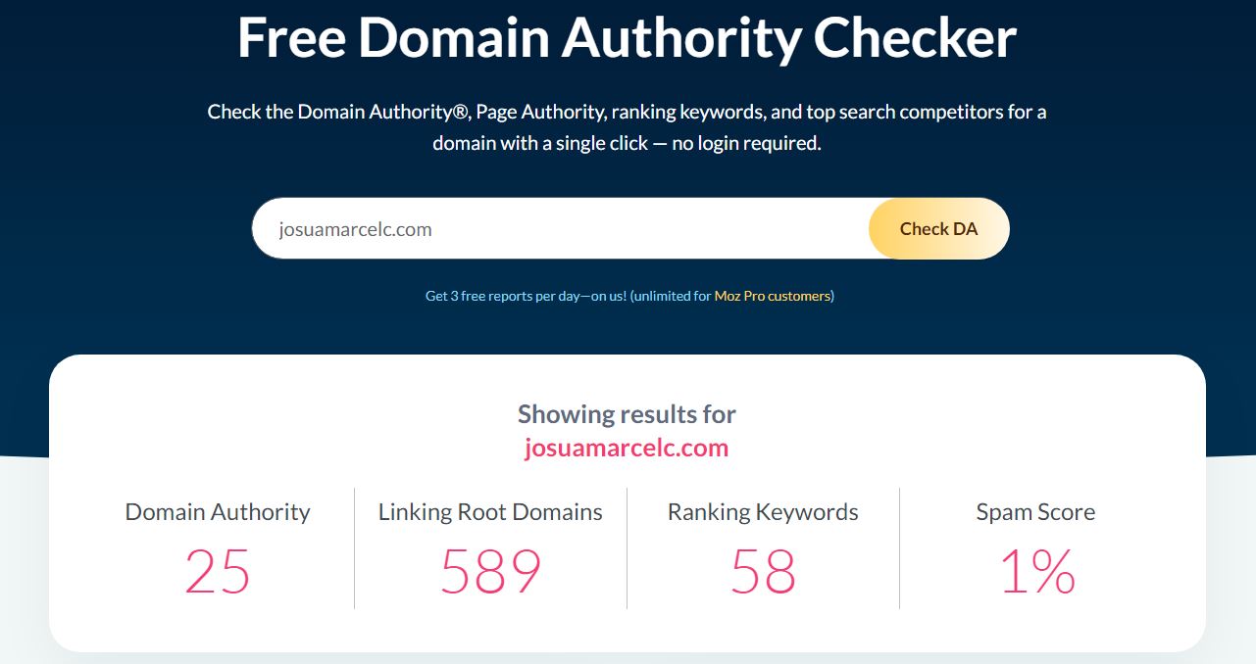1256x664 pixels.
Task: Click the Spam Score label
Action: point(1035,511)
